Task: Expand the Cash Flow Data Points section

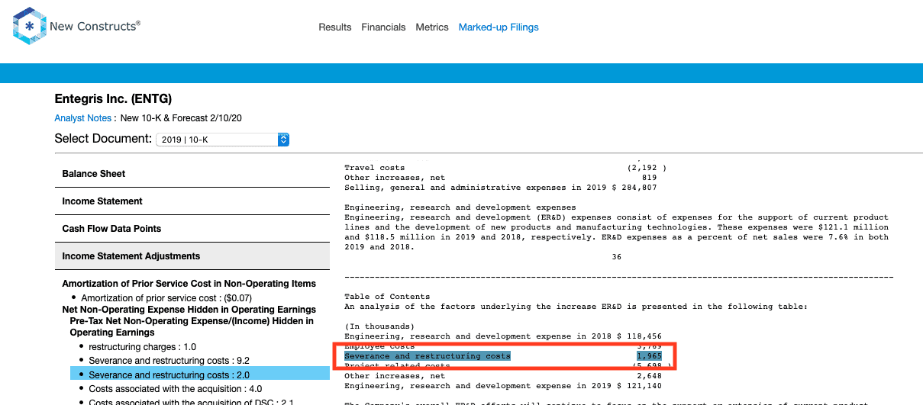Action: (x=192, y=229)
